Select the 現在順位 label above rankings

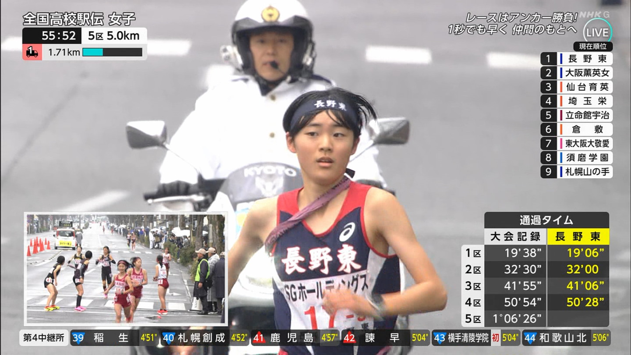[593, 46]
